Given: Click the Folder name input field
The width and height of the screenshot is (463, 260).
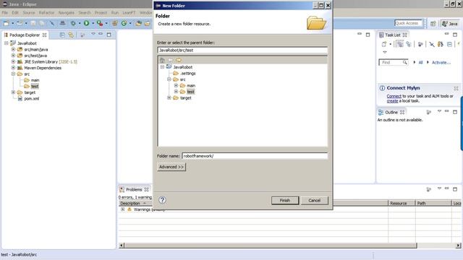Looking at the screenshot, I should [255, 156].
